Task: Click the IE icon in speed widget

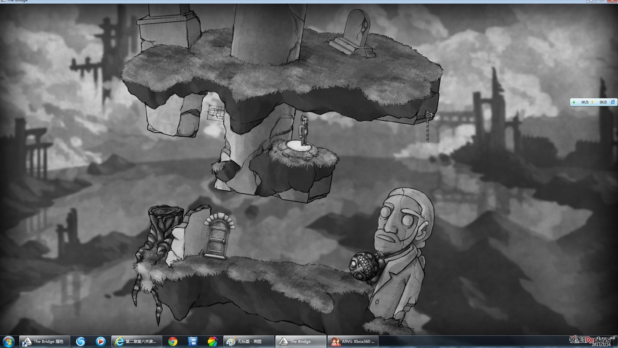Action: click(x=613, y=102)
